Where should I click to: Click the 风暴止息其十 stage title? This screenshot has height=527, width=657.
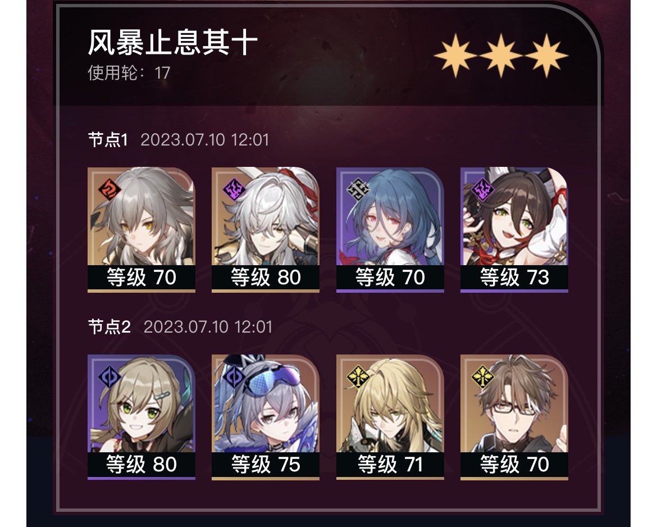pyautogui.click(x=172, y=42)
